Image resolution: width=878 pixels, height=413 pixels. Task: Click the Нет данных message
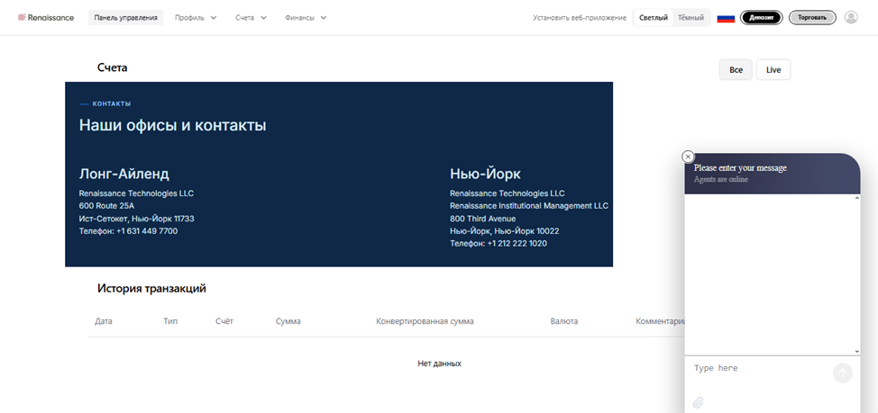click(x=440, y=364)
